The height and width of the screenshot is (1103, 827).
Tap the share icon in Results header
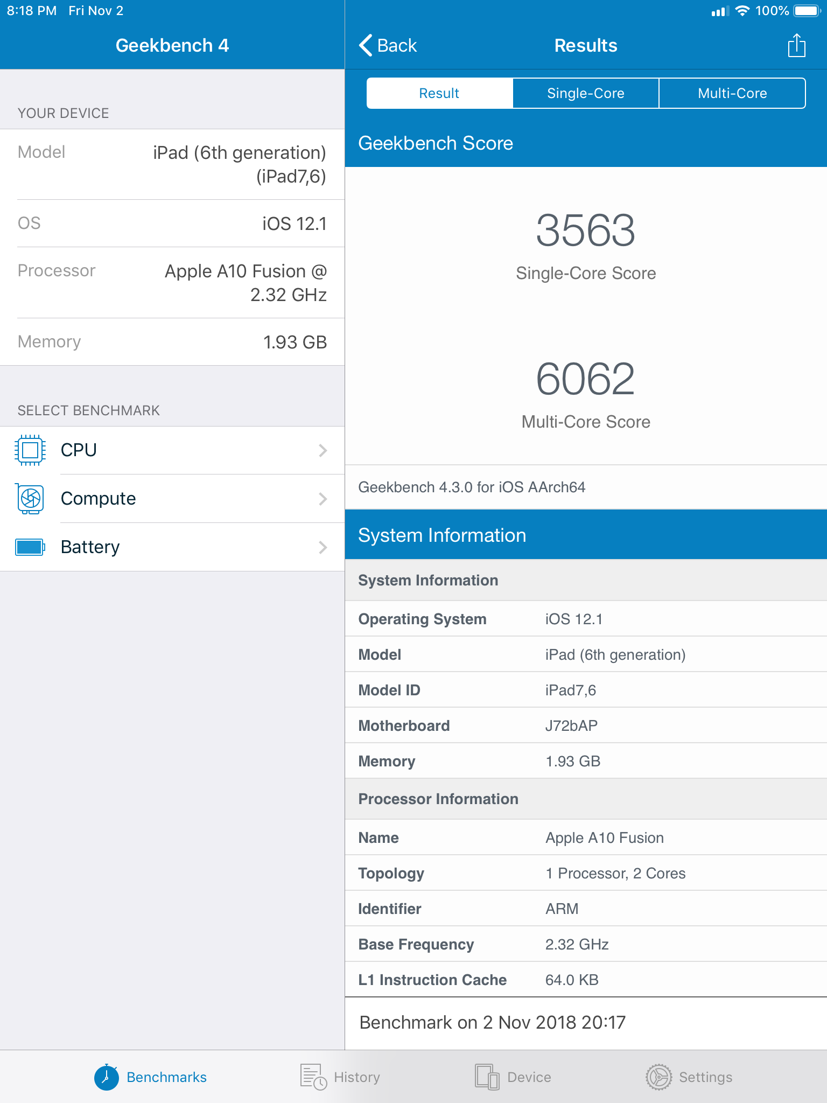coord(796,45)
